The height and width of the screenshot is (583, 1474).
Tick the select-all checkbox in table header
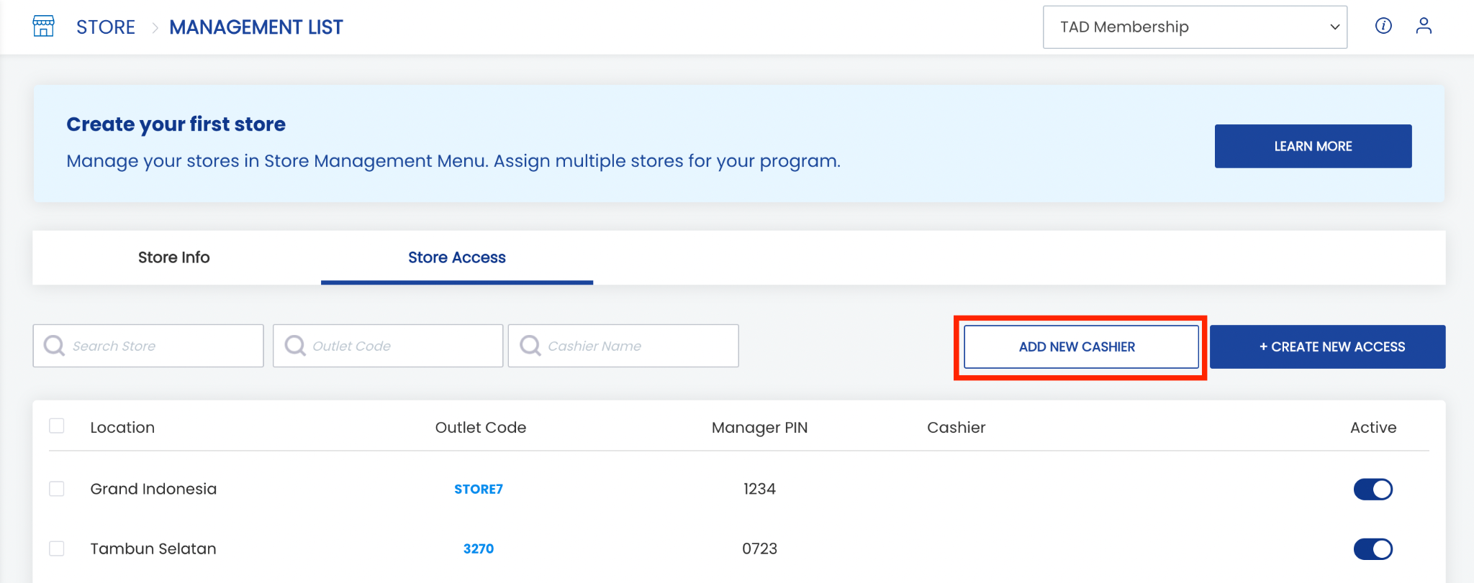pos(57,426)
